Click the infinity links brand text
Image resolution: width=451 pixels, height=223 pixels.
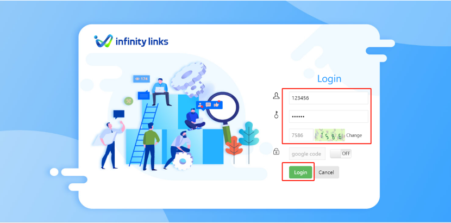tap(142, 42)
